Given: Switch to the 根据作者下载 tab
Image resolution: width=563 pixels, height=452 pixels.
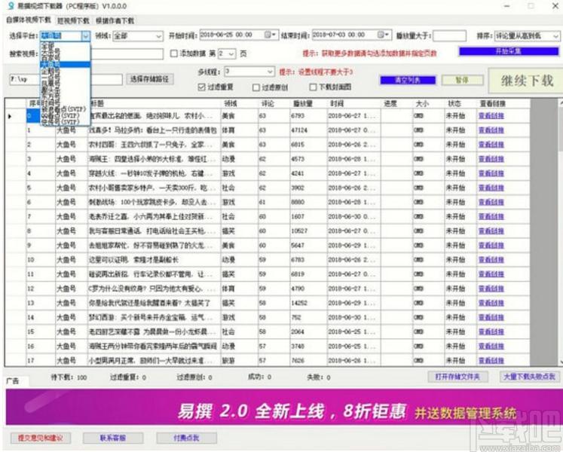Looking at the screenshot, I should pyautogui.click(x=115, y=21).
